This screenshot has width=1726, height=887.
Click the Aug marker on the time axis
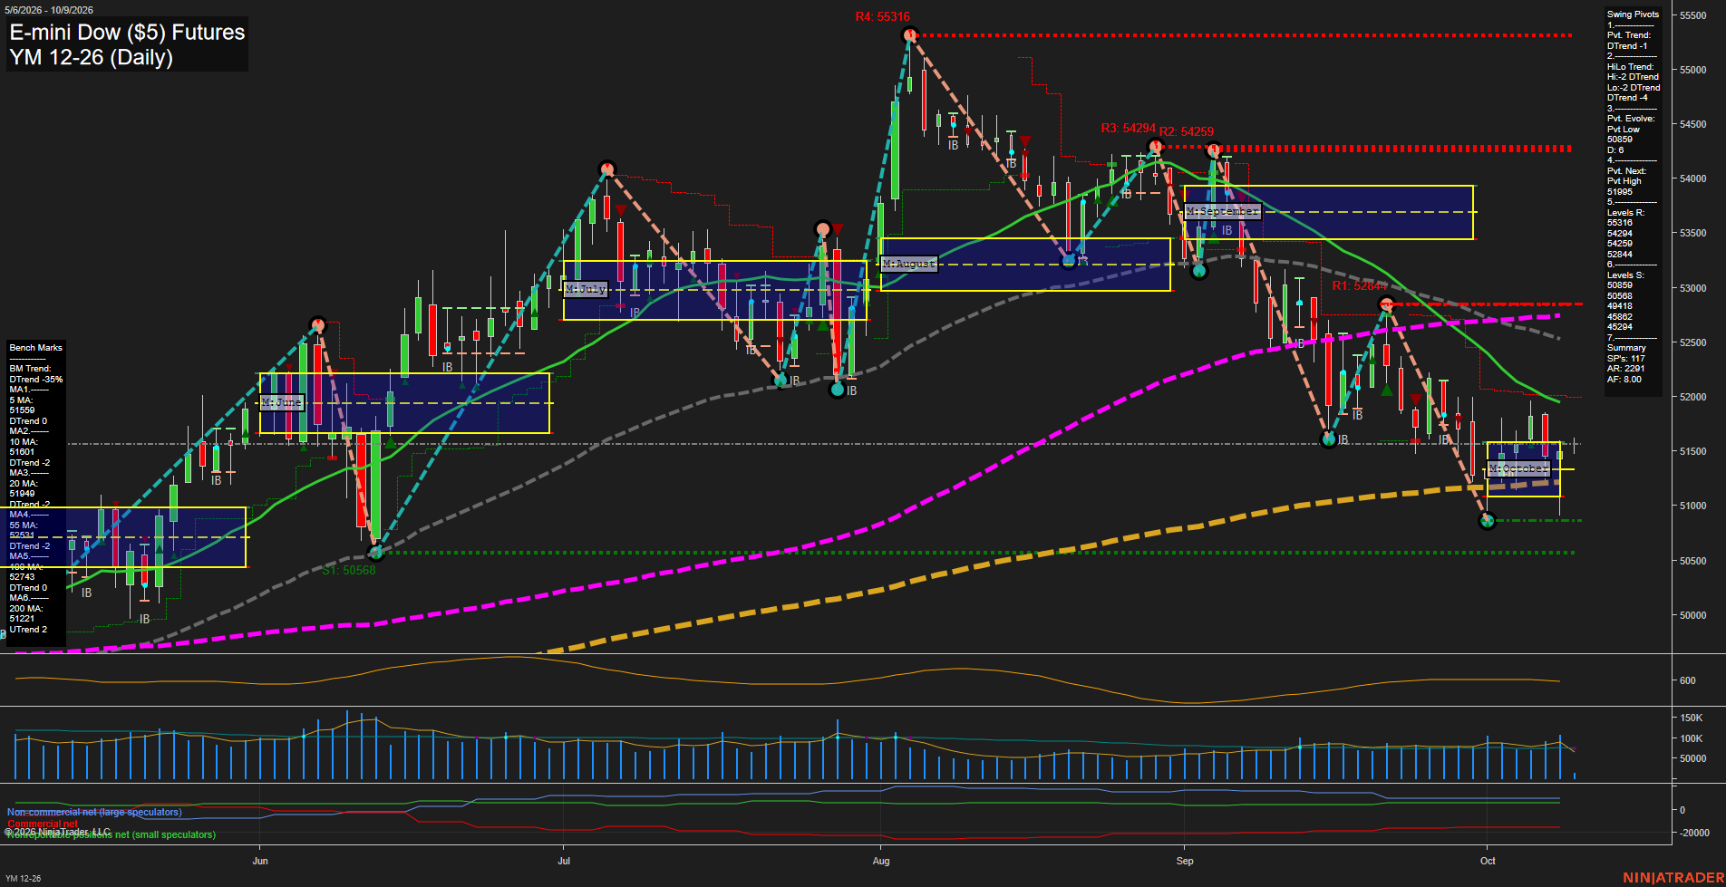tap(881, 861)
